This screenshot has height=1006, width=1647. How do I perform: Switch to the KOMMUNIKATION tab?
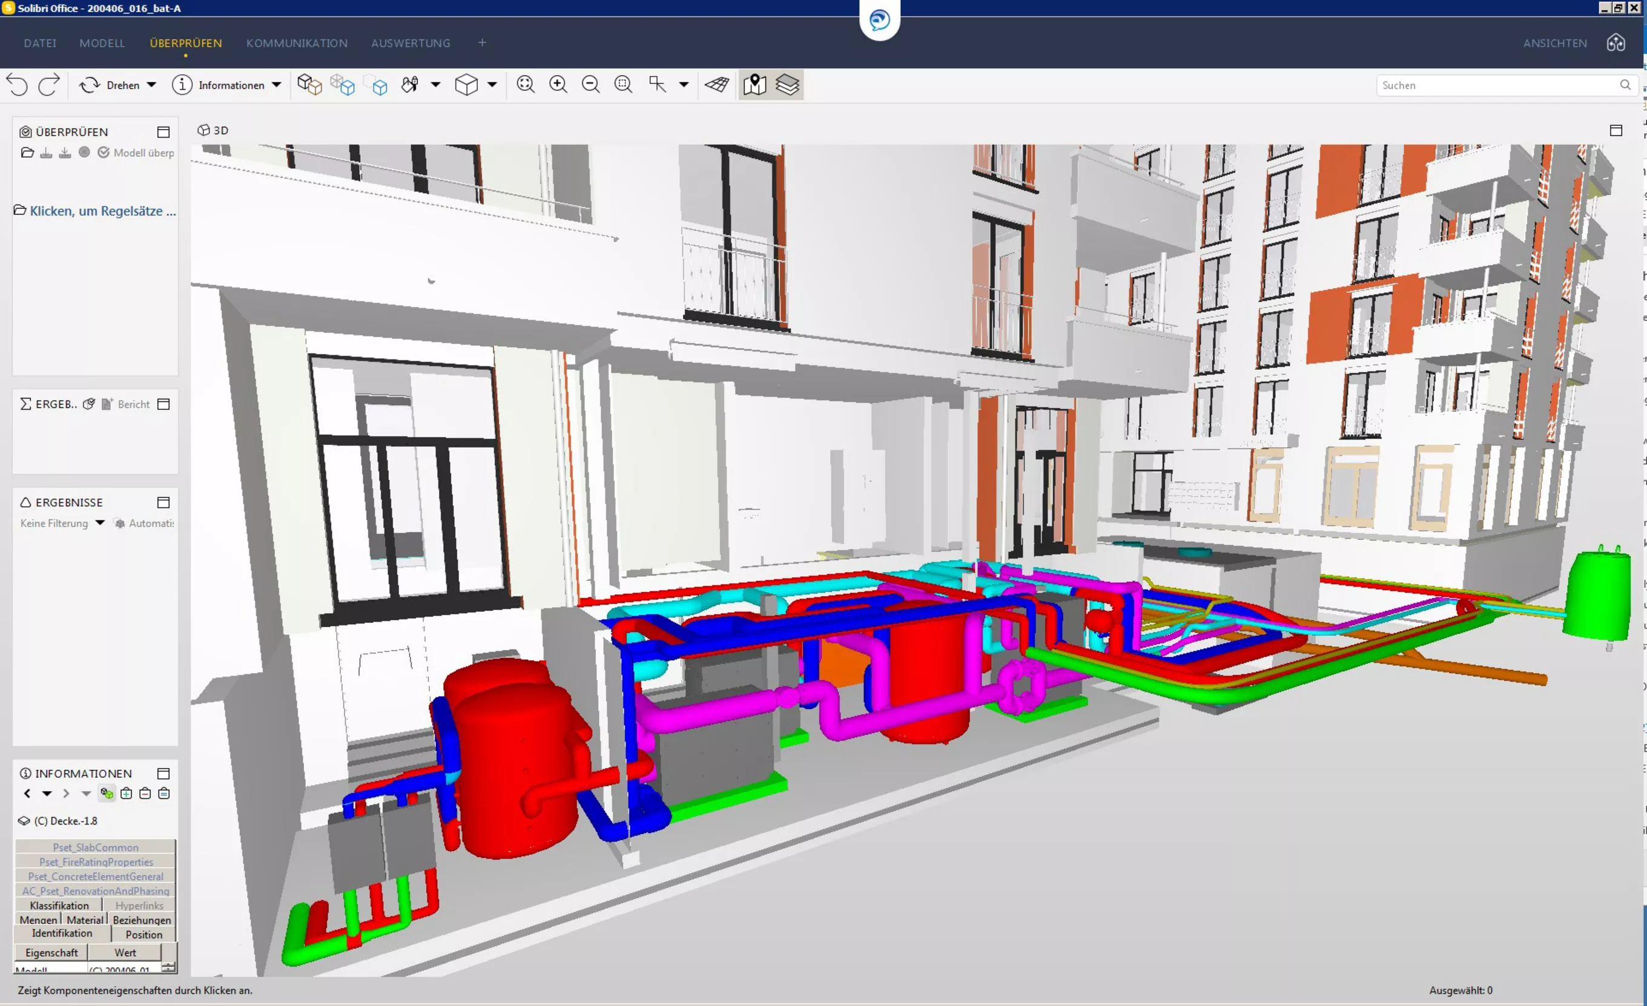[x=297, y=43]
